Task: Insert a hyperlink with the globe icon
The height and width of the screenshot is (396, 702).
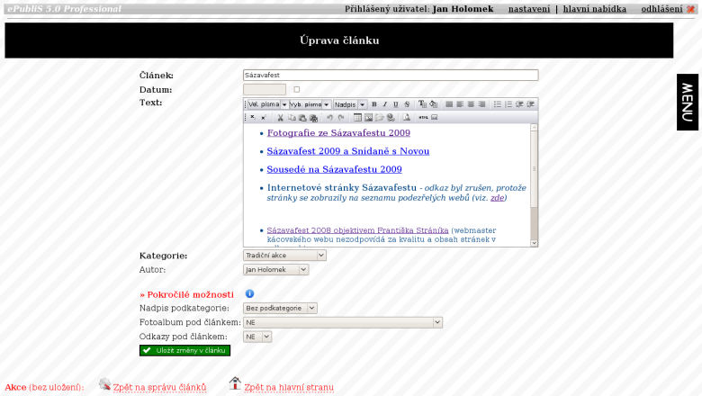Action: click(x=391, y=118)
